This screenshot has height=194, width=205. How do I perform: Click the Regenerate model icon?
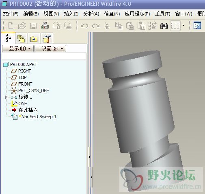(152, 26)
